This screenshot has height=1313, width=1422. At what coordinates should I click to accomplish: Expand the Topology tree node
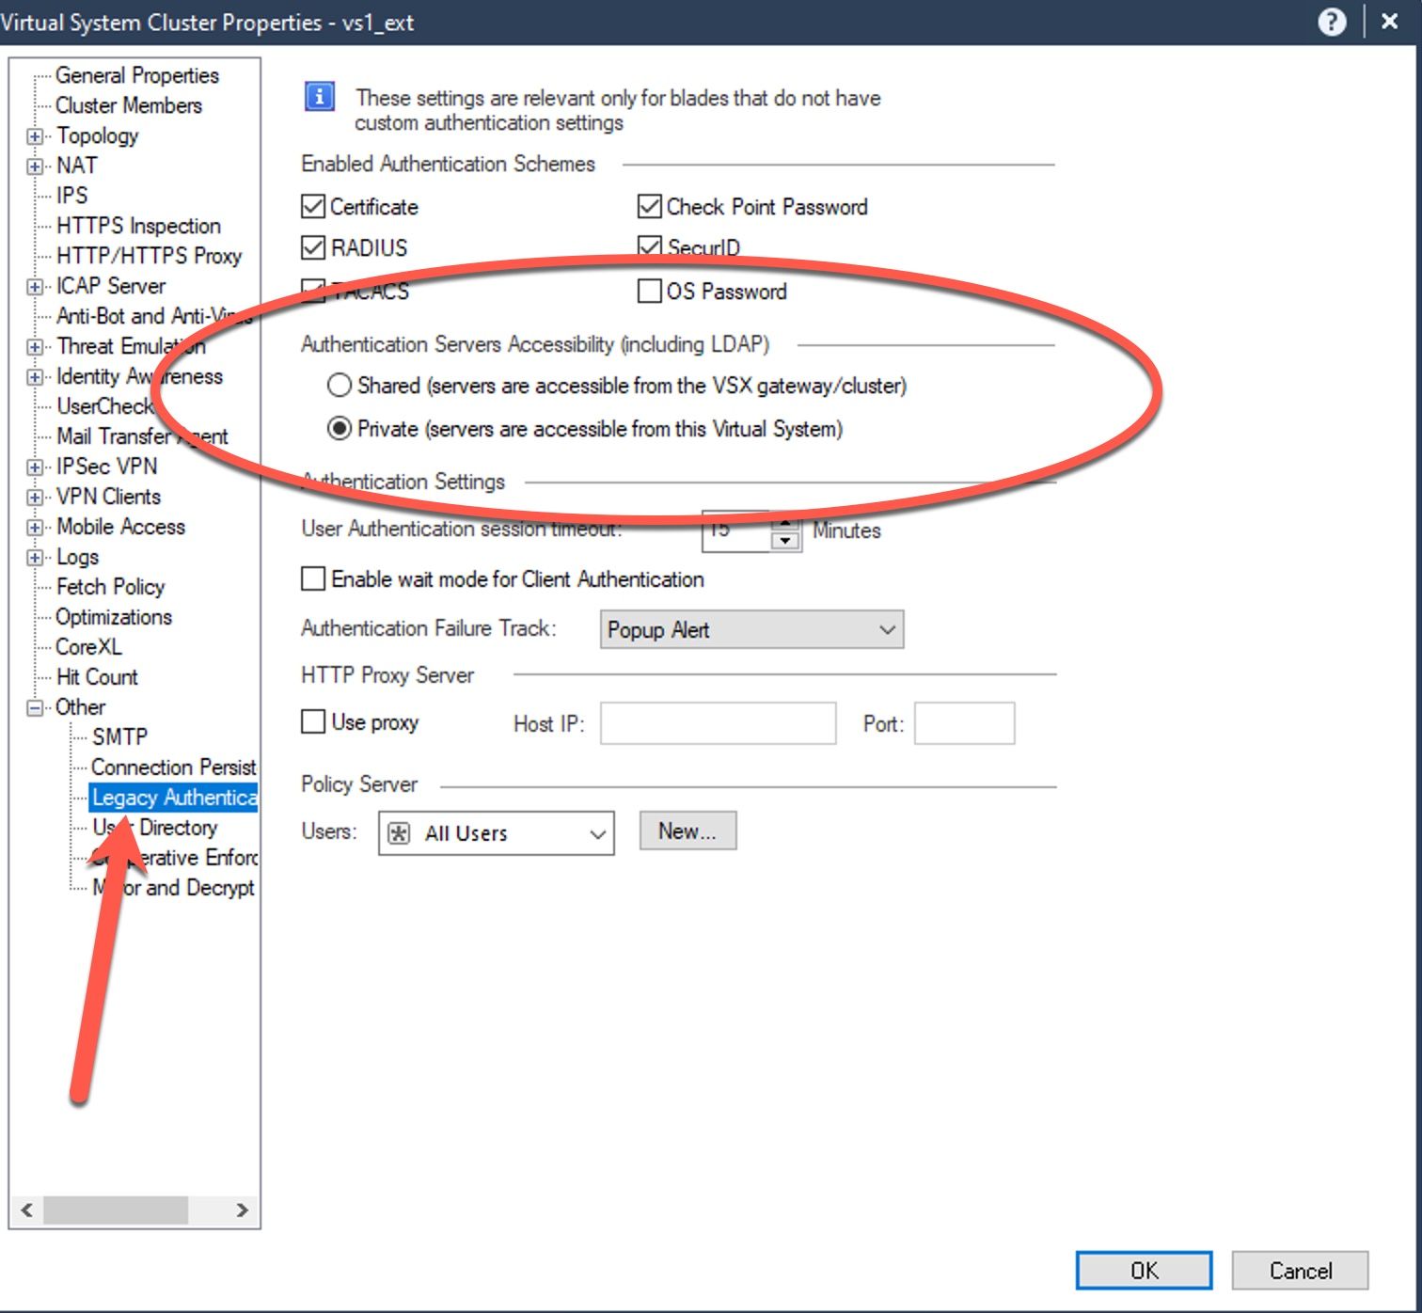[35, 135]
